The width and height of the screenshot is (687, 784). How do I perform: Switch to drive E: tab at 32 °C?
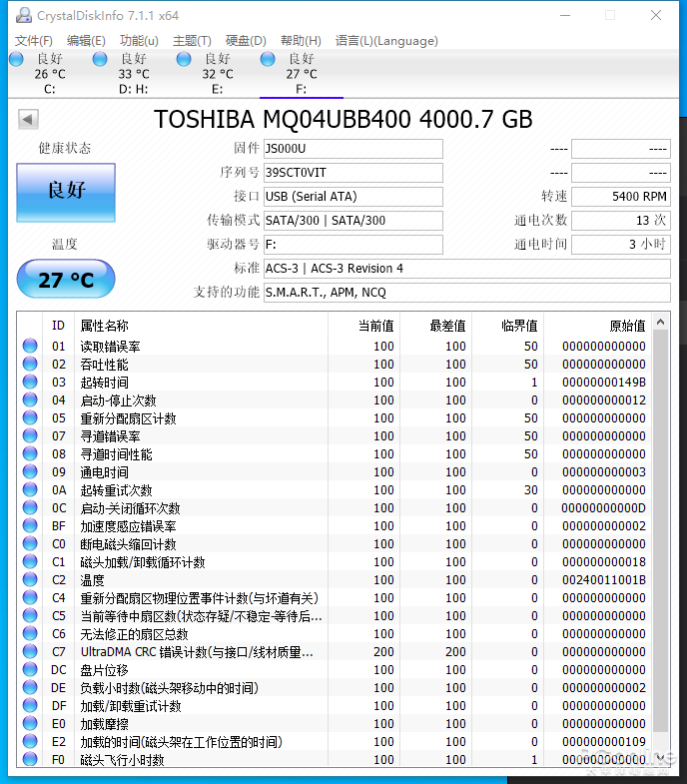(x=218, y=74)
